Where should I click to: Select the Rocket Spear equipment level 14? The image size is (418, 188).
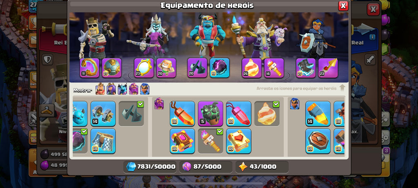[318, 114]
